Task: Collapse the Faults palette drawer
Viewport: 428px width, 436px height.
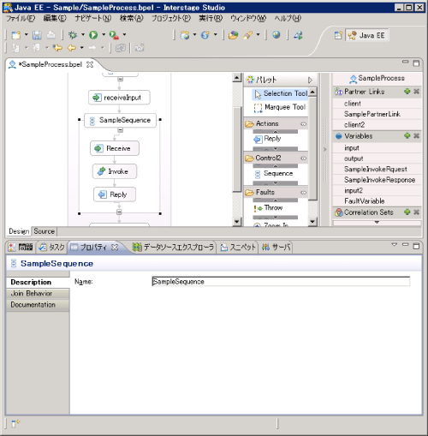Action: (276, 193)
